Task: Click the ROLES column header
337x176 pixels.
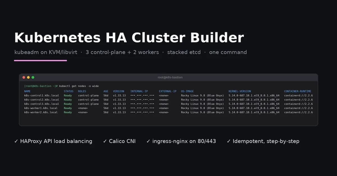Action: (82, 91)
